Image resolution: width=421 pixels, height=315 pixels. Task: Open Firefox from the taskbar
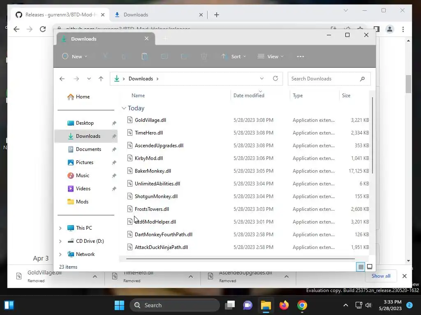click(x=284, y=305)
